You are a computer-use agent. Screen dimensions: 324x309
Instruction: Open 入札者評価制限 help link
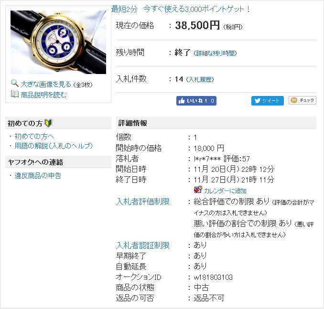[x=143, y=202]
